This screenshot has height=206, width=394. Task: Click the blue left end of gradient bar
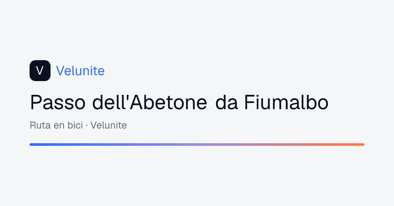(33, 144)
